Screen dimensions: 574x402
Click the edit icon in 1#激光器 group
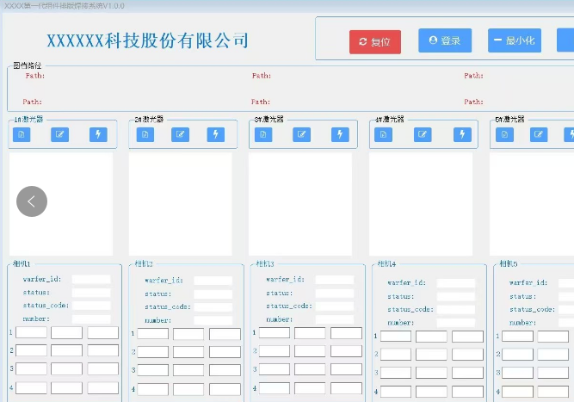(59, 135)
